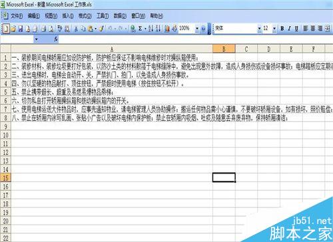The width and height of the screenshot is (333, 242).
Task: Toggle Italic formatting
Action: click(289, 29)
